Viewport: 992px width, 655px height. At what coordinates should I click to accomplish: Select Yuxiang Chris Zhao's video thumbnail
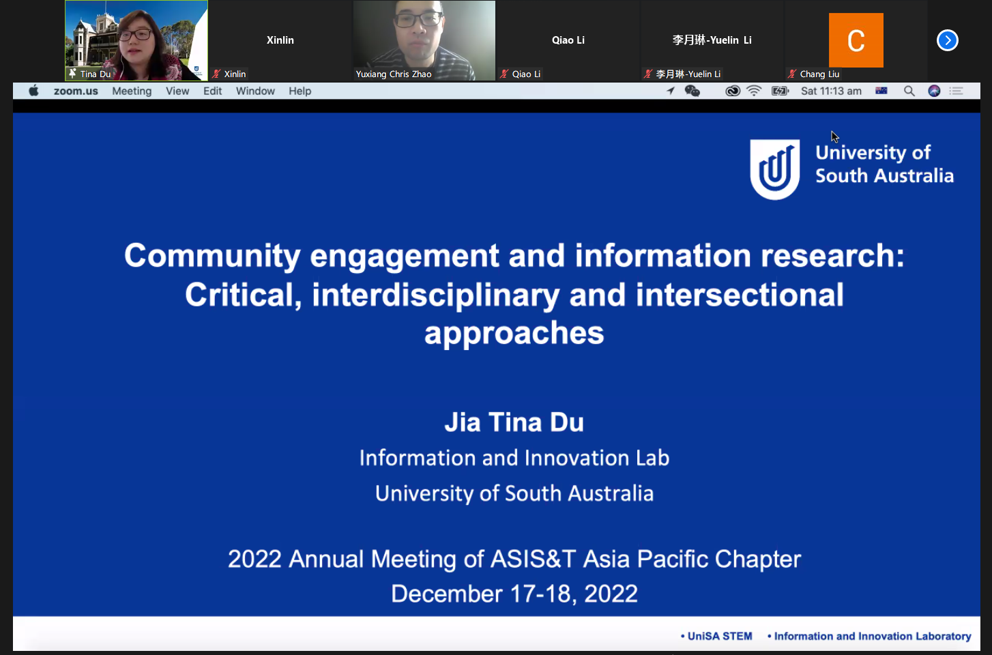point(424,40)
